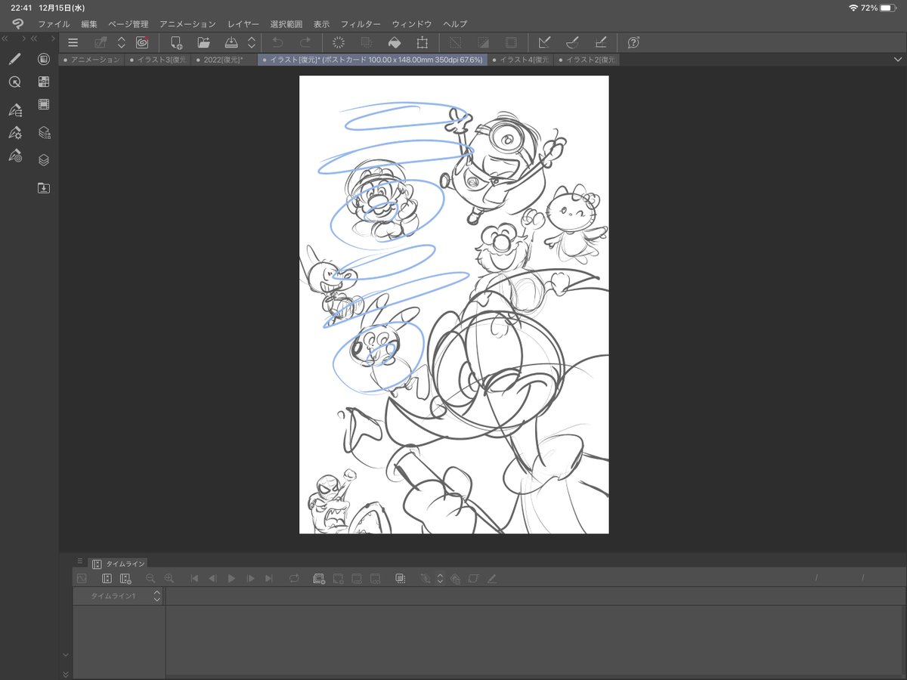907x680 pixels.
Task: Open a file with folder icon
Action: (203, 43)
